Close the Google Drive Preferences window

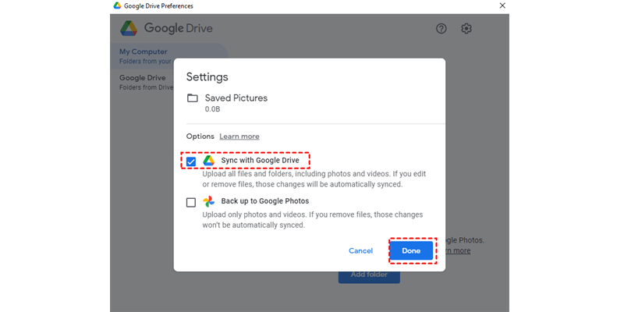[502, 5]
